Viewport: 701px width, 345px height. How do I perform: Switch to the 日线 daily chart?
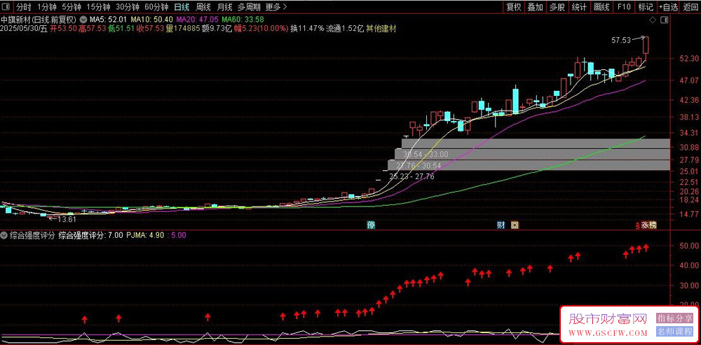coord(182,7)
